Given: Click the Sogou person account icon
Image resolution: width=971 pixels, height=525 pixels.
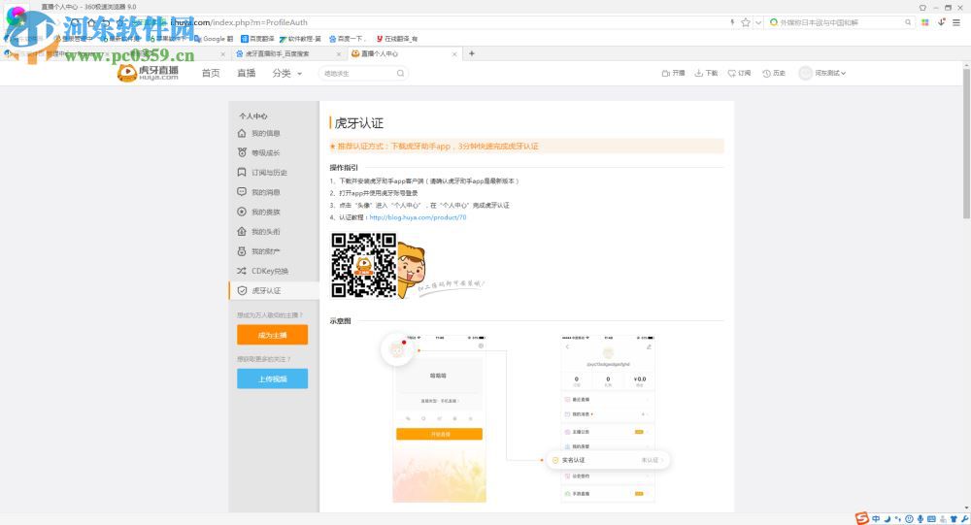Looking at the screenshot, I should pyautogui.click(x=943, y=519).
